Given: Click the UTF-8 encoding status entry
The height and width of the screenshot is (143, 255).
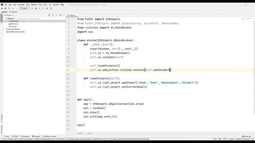Looking at the screenshot, I should [225, 139].
